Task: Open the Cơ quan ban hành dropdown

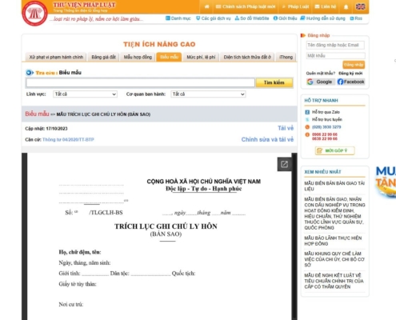Action: 208,94
